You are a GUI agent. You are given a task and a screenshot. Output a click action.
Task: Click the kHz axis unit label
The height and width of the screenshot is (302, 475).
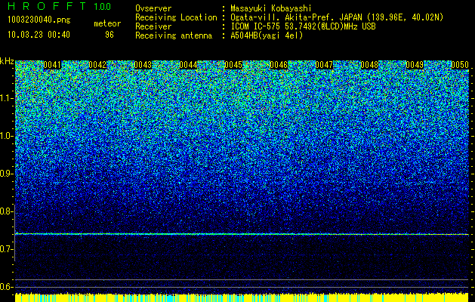(x=7, y=61)
